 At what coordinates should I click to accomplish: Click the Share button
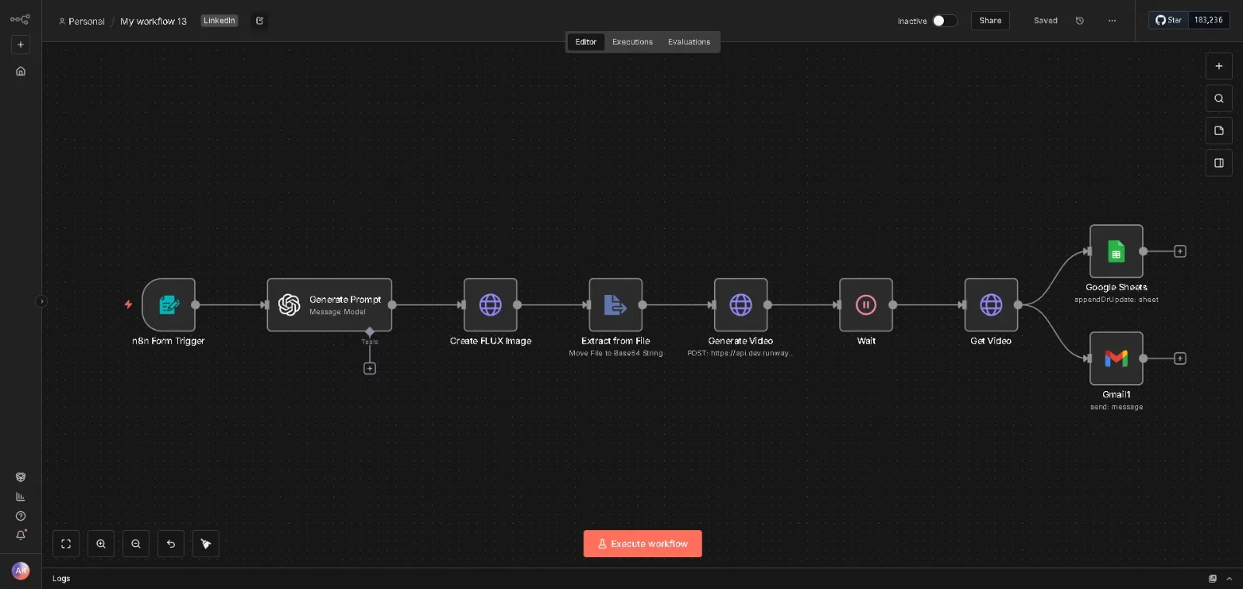click(x=991, y=21)
